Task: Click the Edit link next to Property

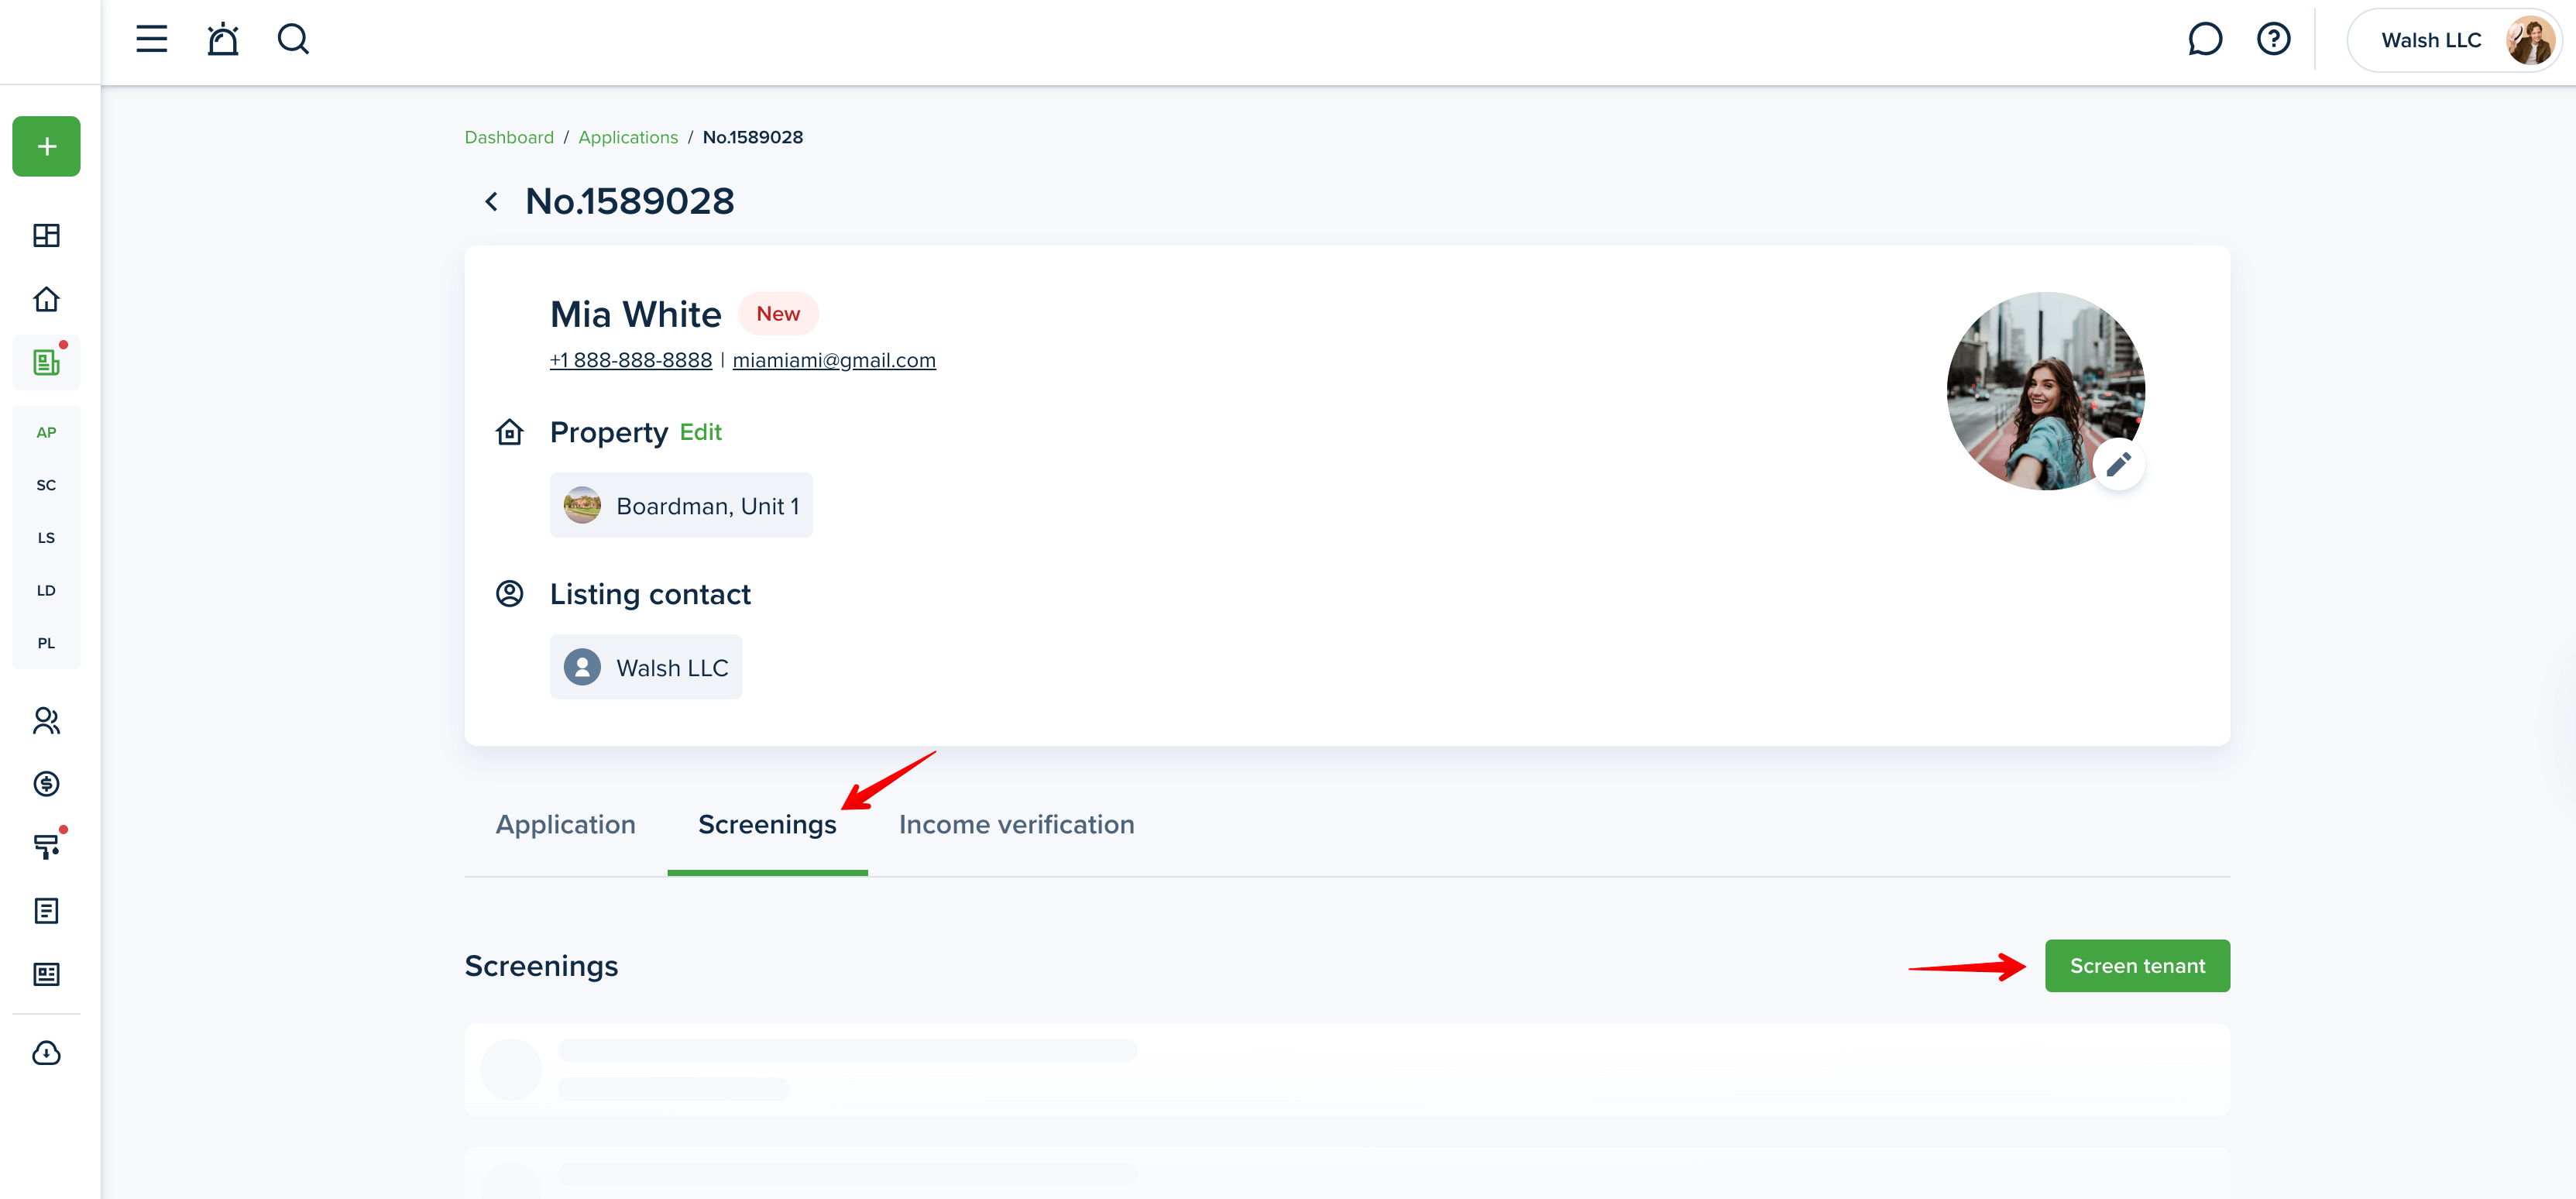Action: (700, 432)
